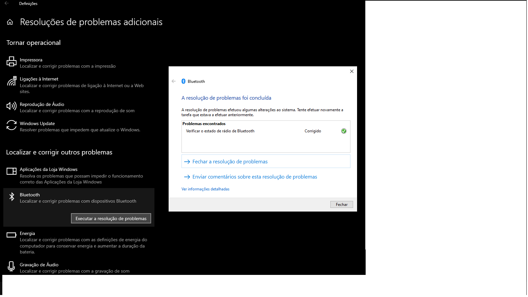Select Enviar comentários sobre esta resolução

254,177
